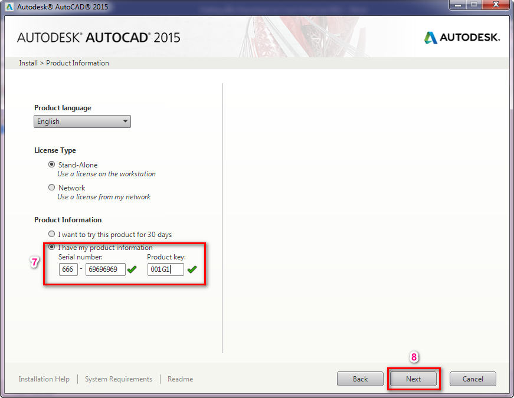Viewport: 514px width, 398px height.
Task: Click the serial number field with 69696969
Action: [106, 269]
